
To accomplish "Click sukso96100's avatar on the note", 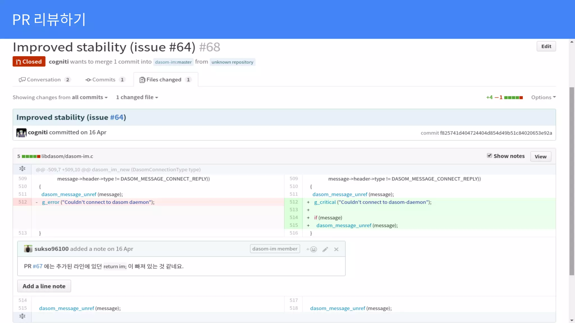I will point(28,249).
